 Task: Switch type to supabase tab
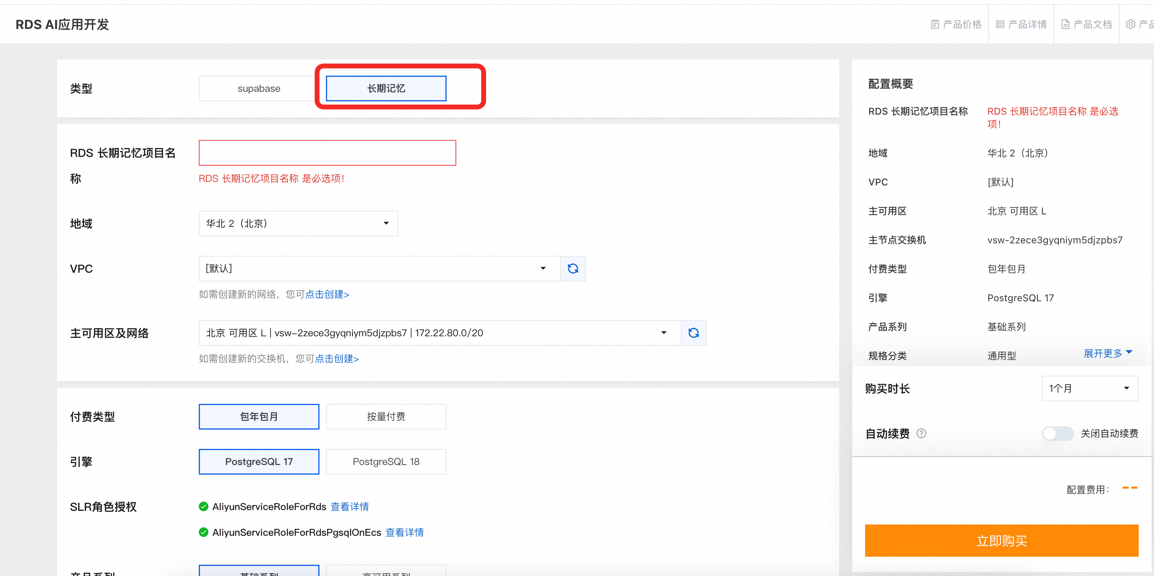click(x=258, y=88)
